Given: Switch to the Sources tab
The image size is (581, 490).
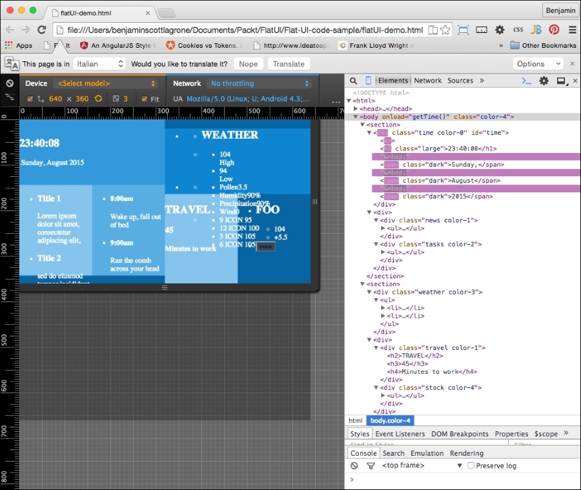Looking at the screenshot, I should (x=460, y=81).
